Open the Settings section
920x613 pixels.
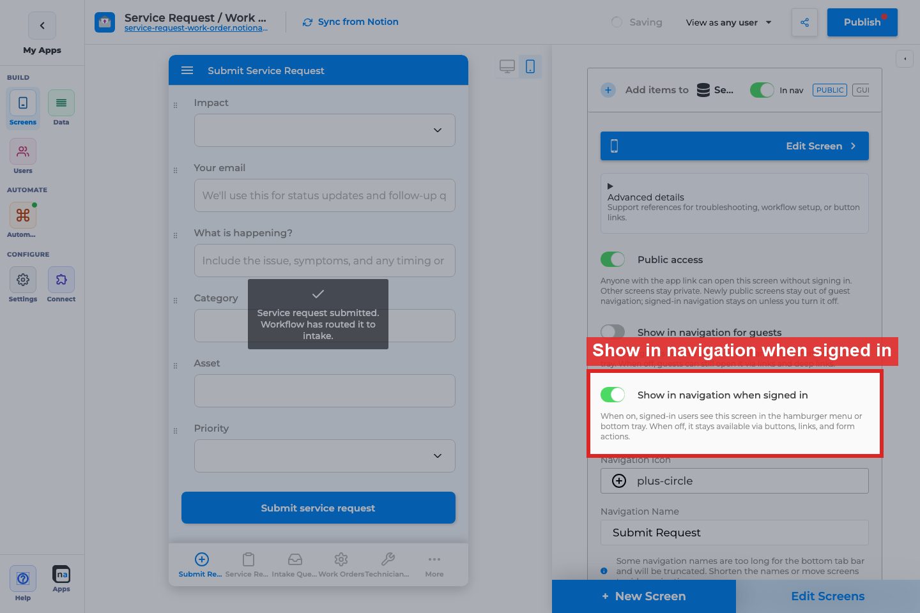(x=23, y=285)
